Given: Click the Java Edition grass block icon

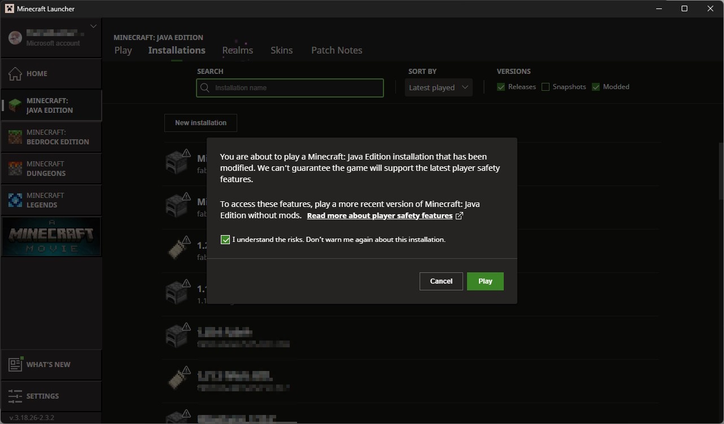Looking at the screenshot, I should [x=15, y=105].
